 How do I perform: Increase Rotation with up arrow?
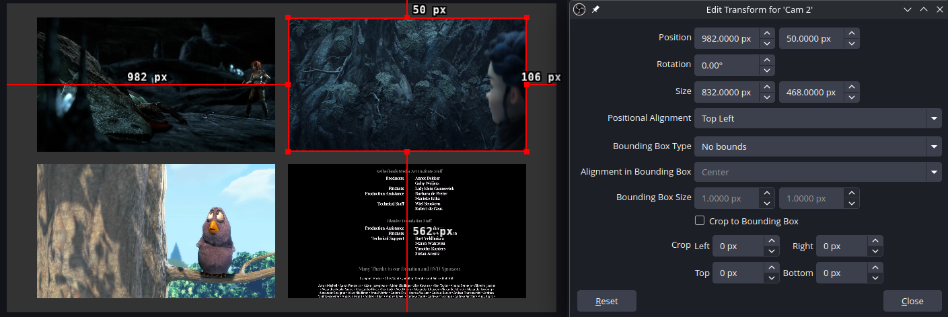click(766, 60)
